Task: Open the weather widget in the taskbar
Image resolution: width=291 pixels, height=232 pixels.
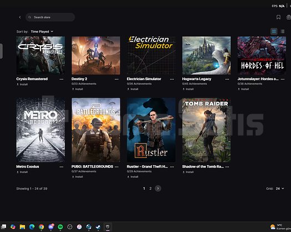Action: (280, 227)
